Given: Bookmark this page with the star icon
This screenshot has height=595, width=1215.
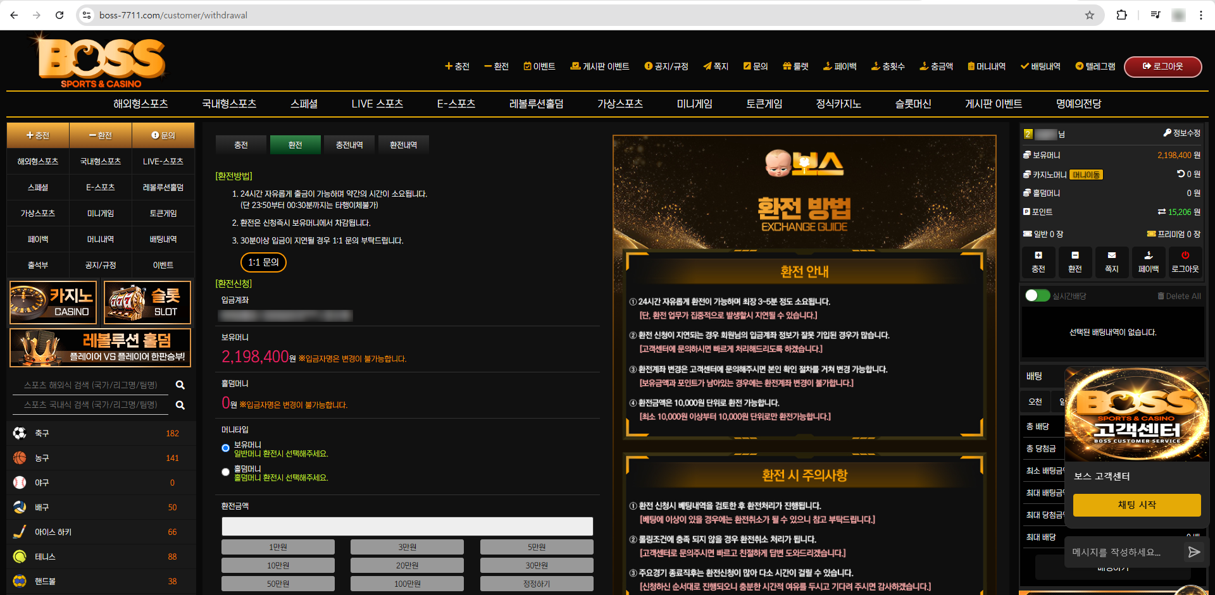Looking at the screenshot, I should (x=1090, y=15).
